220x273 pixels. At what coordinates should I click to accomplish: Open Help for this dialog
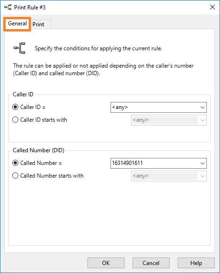196,263
